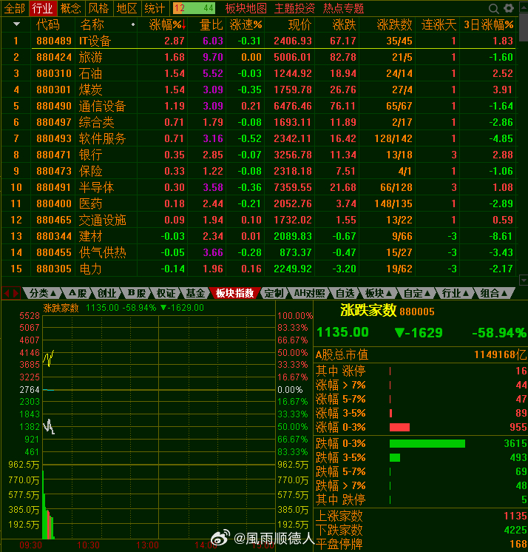Expand the A股 bottom tab menu
Image resolution: width=528 pixels, height=552 pixels.
(x=78, y=293)
